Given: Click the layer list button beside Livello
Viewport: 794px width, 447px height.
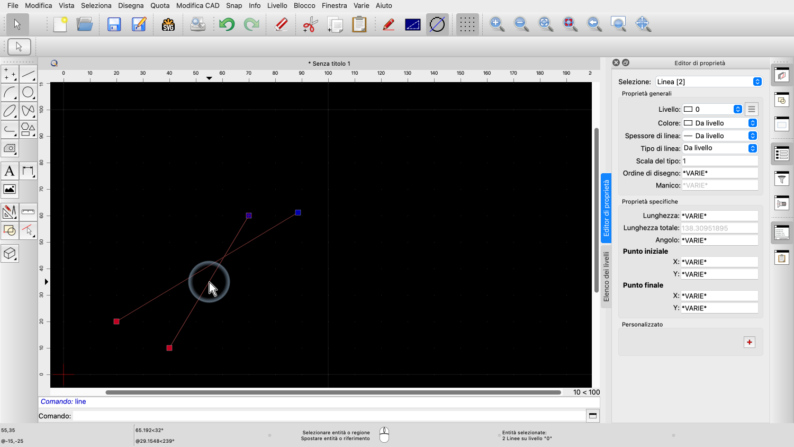Looking at the screenshot, I should [x=751, y=109].
